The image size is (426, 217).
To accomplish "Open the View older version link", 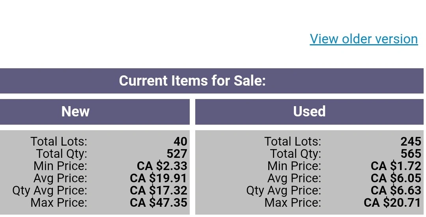I will coord(364,39).
